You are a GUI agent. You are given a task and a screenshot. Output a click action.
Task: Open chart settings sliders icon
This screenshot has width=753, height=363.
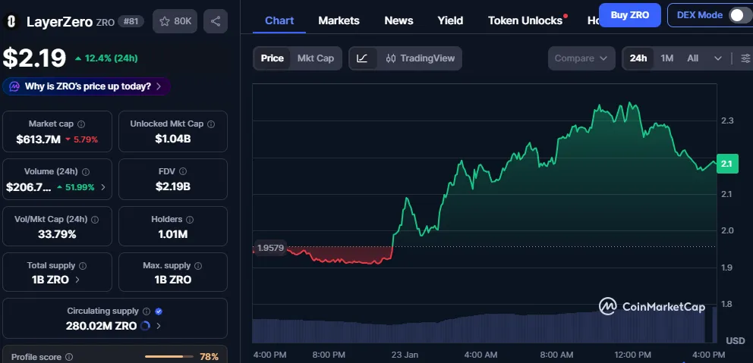[x=745, y=58]
